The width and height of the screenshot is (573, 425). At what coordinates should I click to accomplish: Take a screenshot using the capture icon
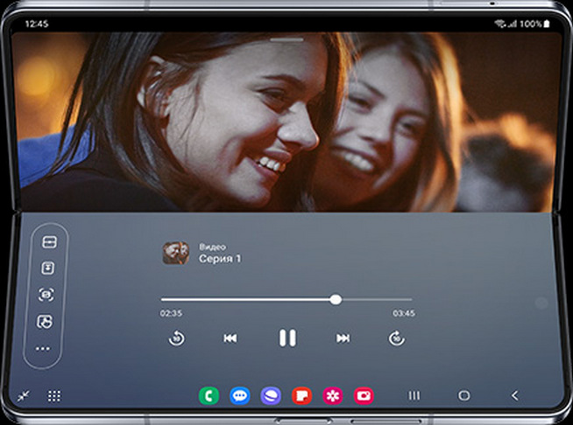pyautogui.click(x=46, y=295)
